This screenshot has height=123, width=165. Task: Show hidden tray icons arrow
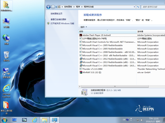pyautogui.click(x=134, y=120)
